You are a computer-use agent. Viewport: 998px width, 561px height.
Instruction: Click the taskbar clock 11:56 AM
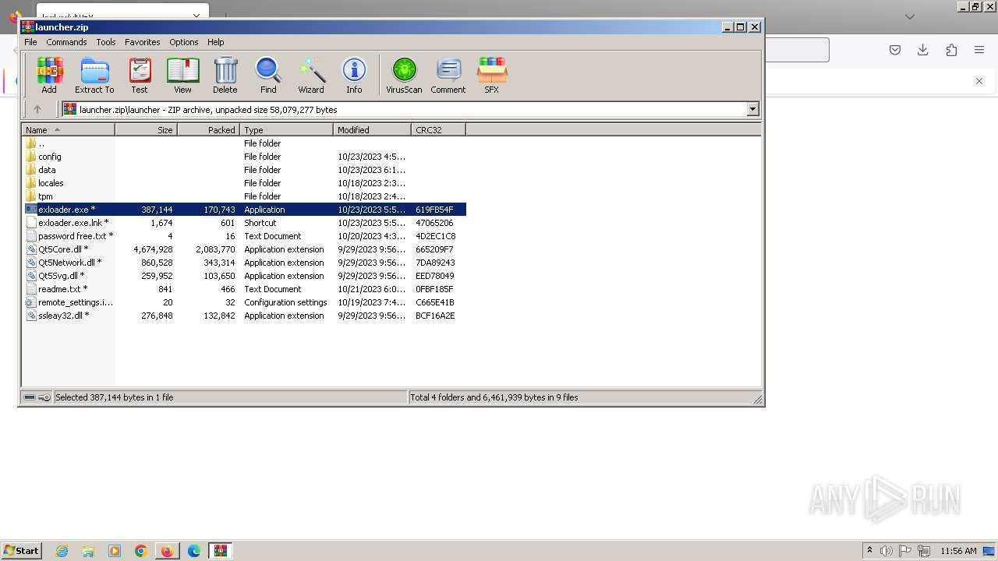(958, 551)
